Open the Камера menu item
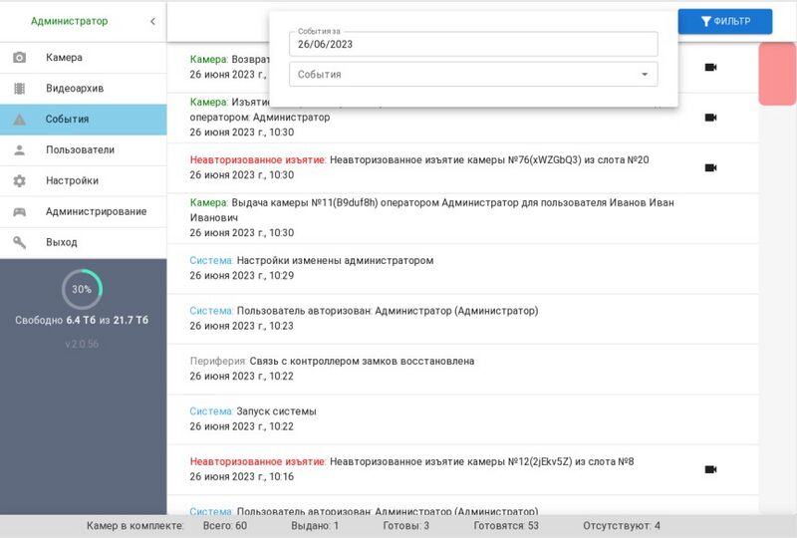 [83, 58]
